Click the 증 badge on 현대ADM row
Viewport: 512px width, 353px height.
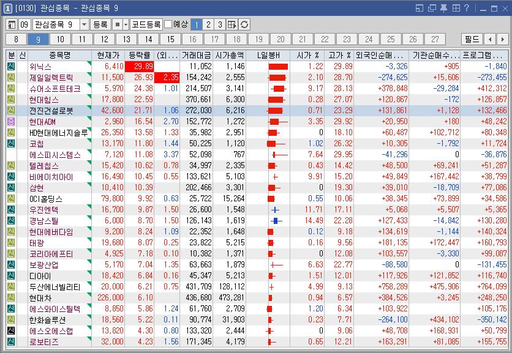point(11,122)
